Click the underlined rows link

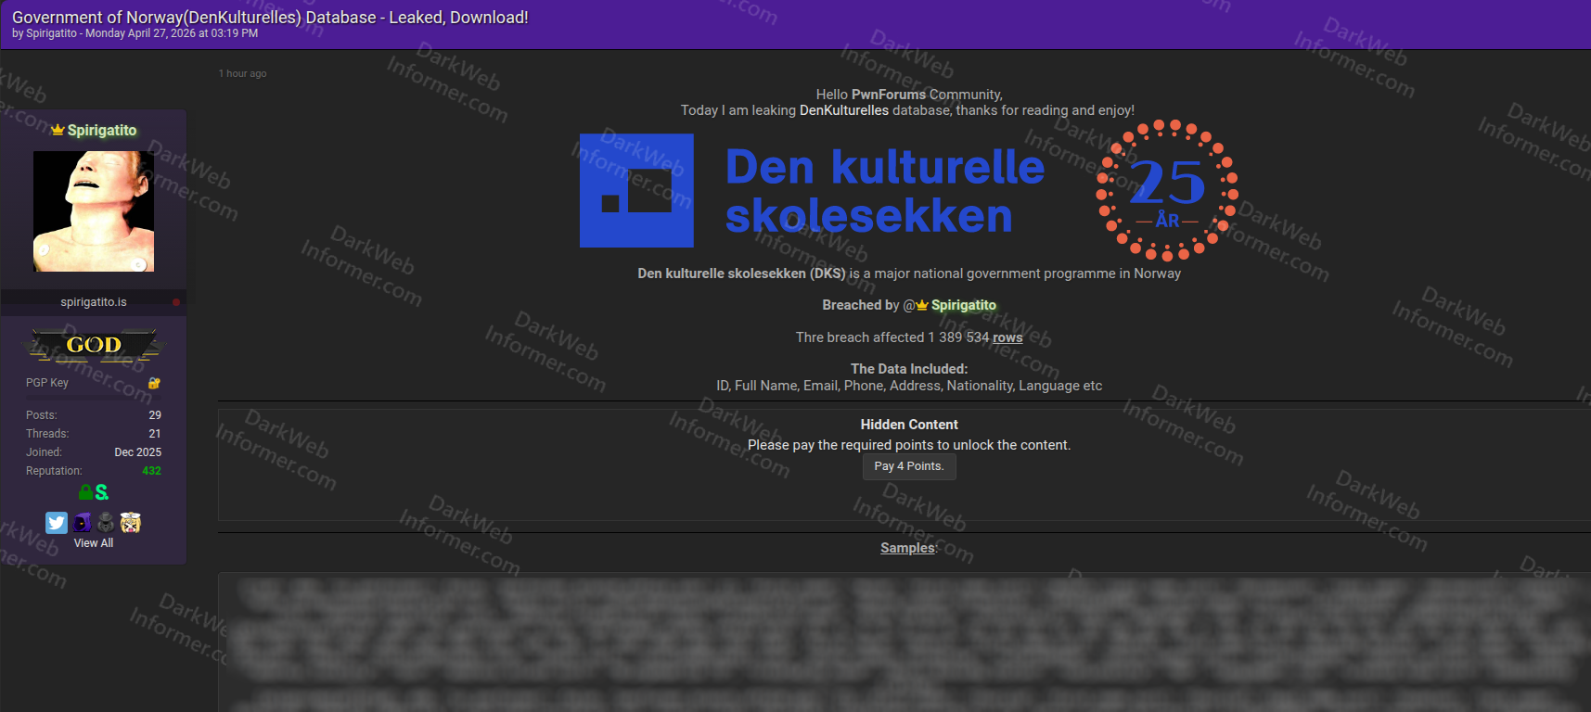(1007, 337)
